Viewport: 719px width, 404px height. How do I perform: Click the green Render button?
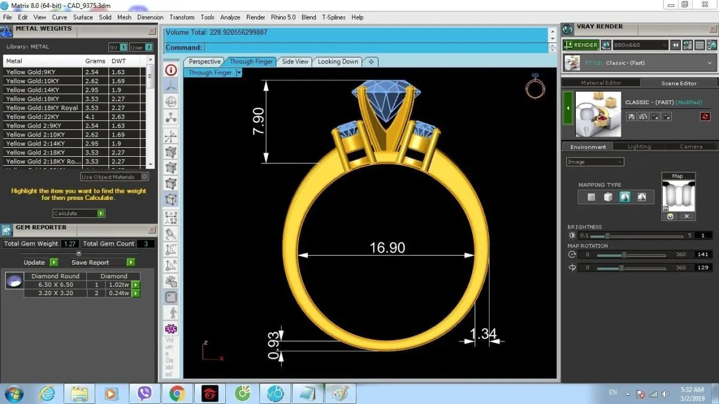click(x=581, y=45)
